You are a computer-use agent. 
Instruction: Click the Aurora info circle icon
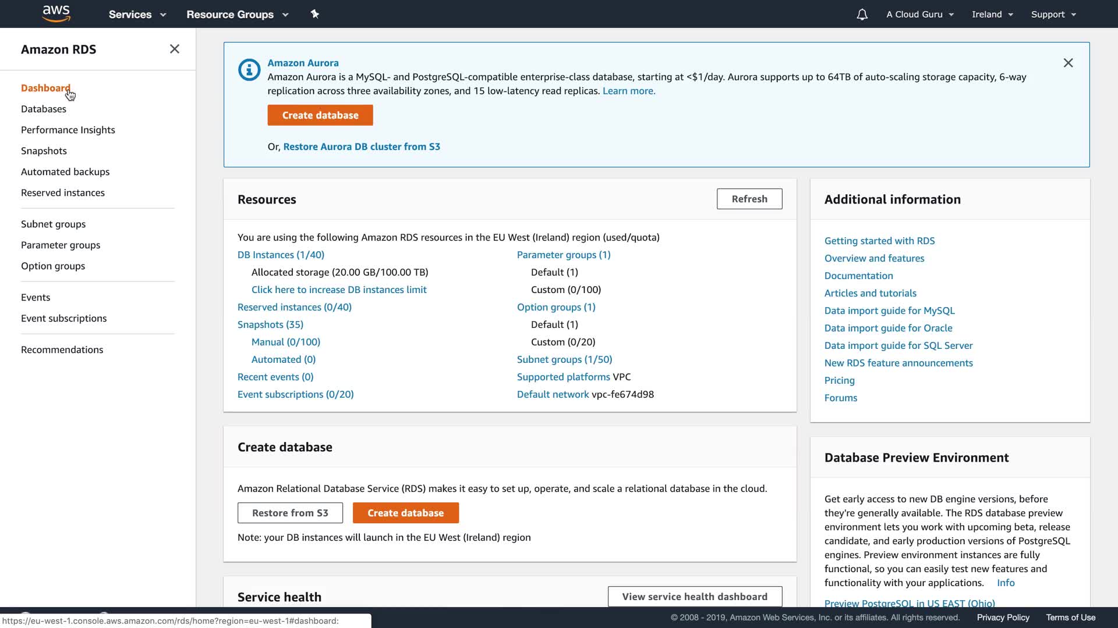click(x=249, y=70)
